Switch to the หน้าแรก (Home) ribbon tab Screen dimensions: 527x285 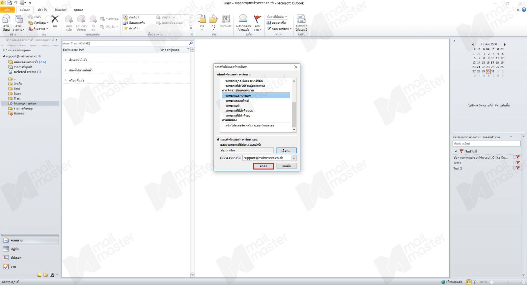point(25,10)
